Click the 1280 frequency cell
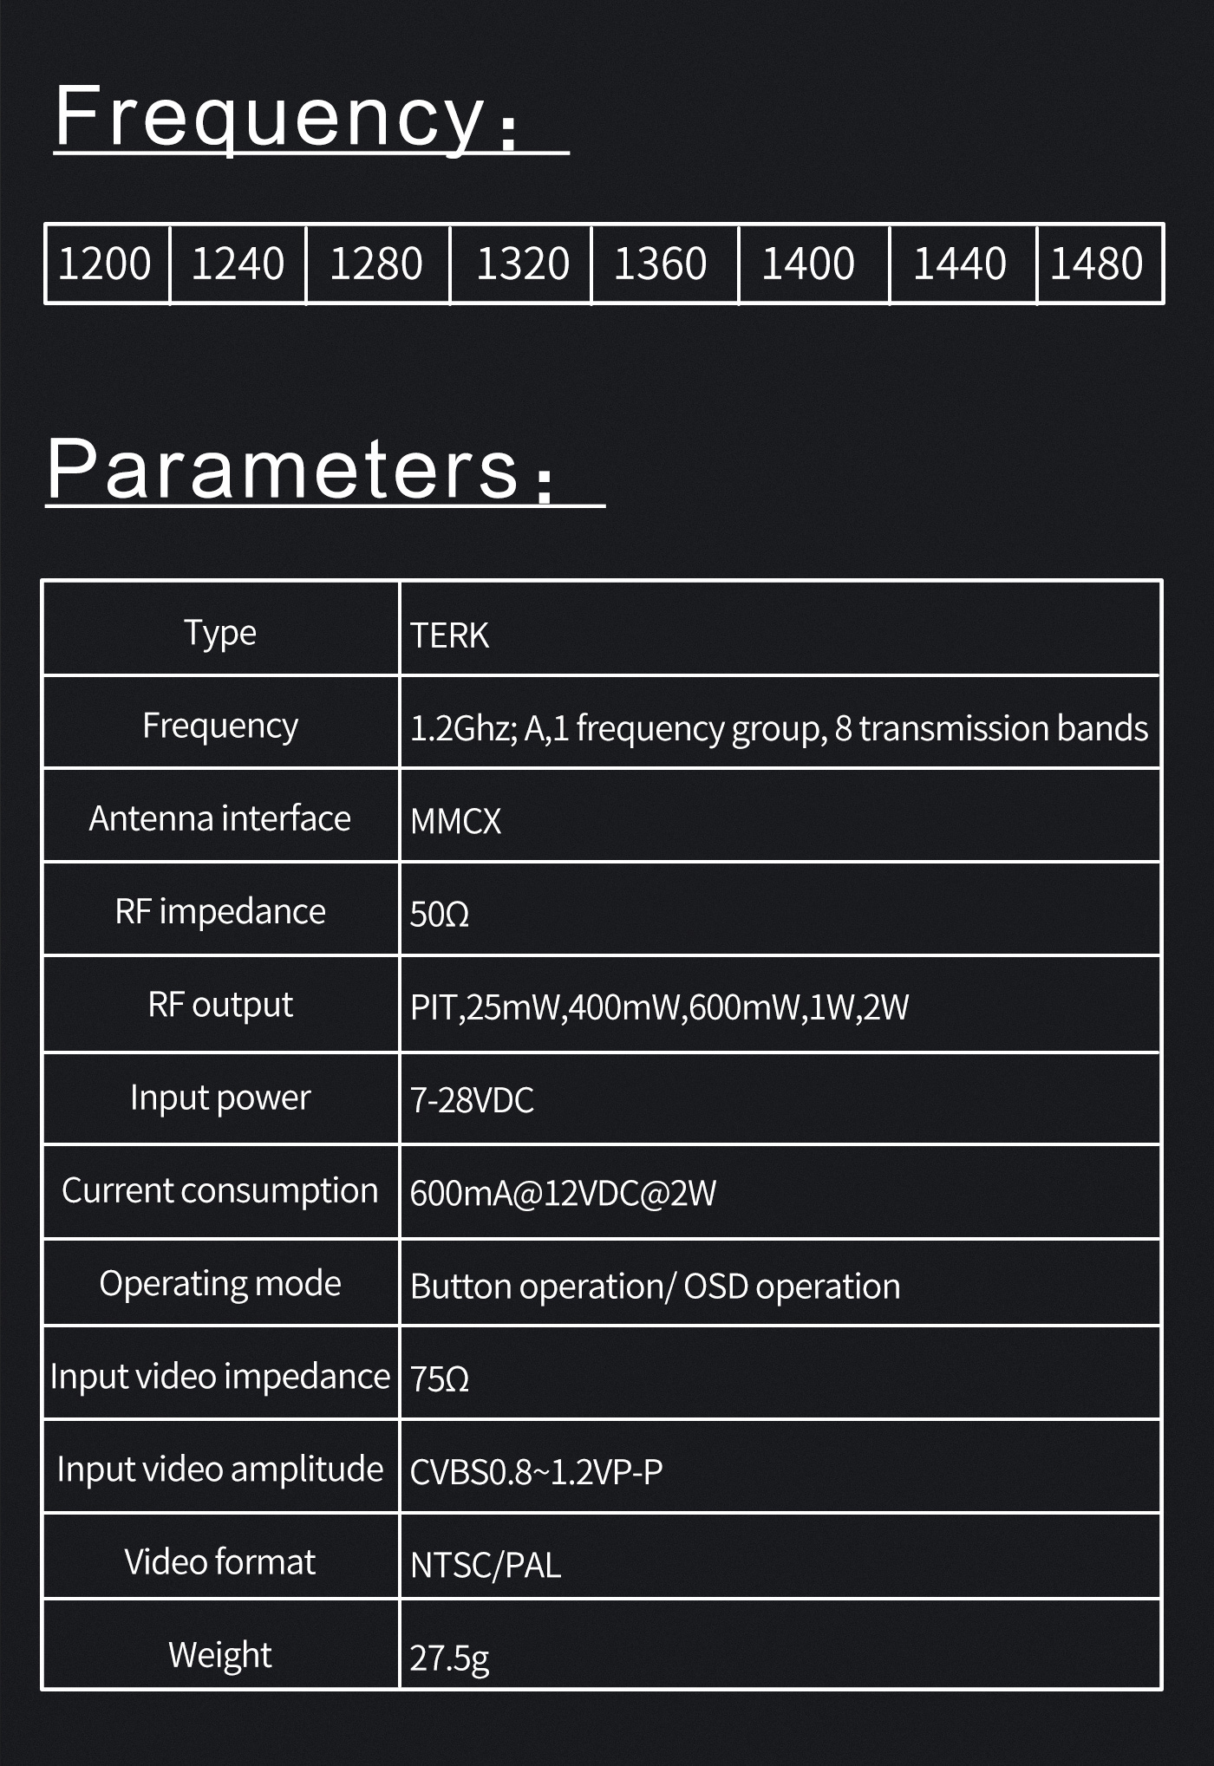 click(378, 264)
